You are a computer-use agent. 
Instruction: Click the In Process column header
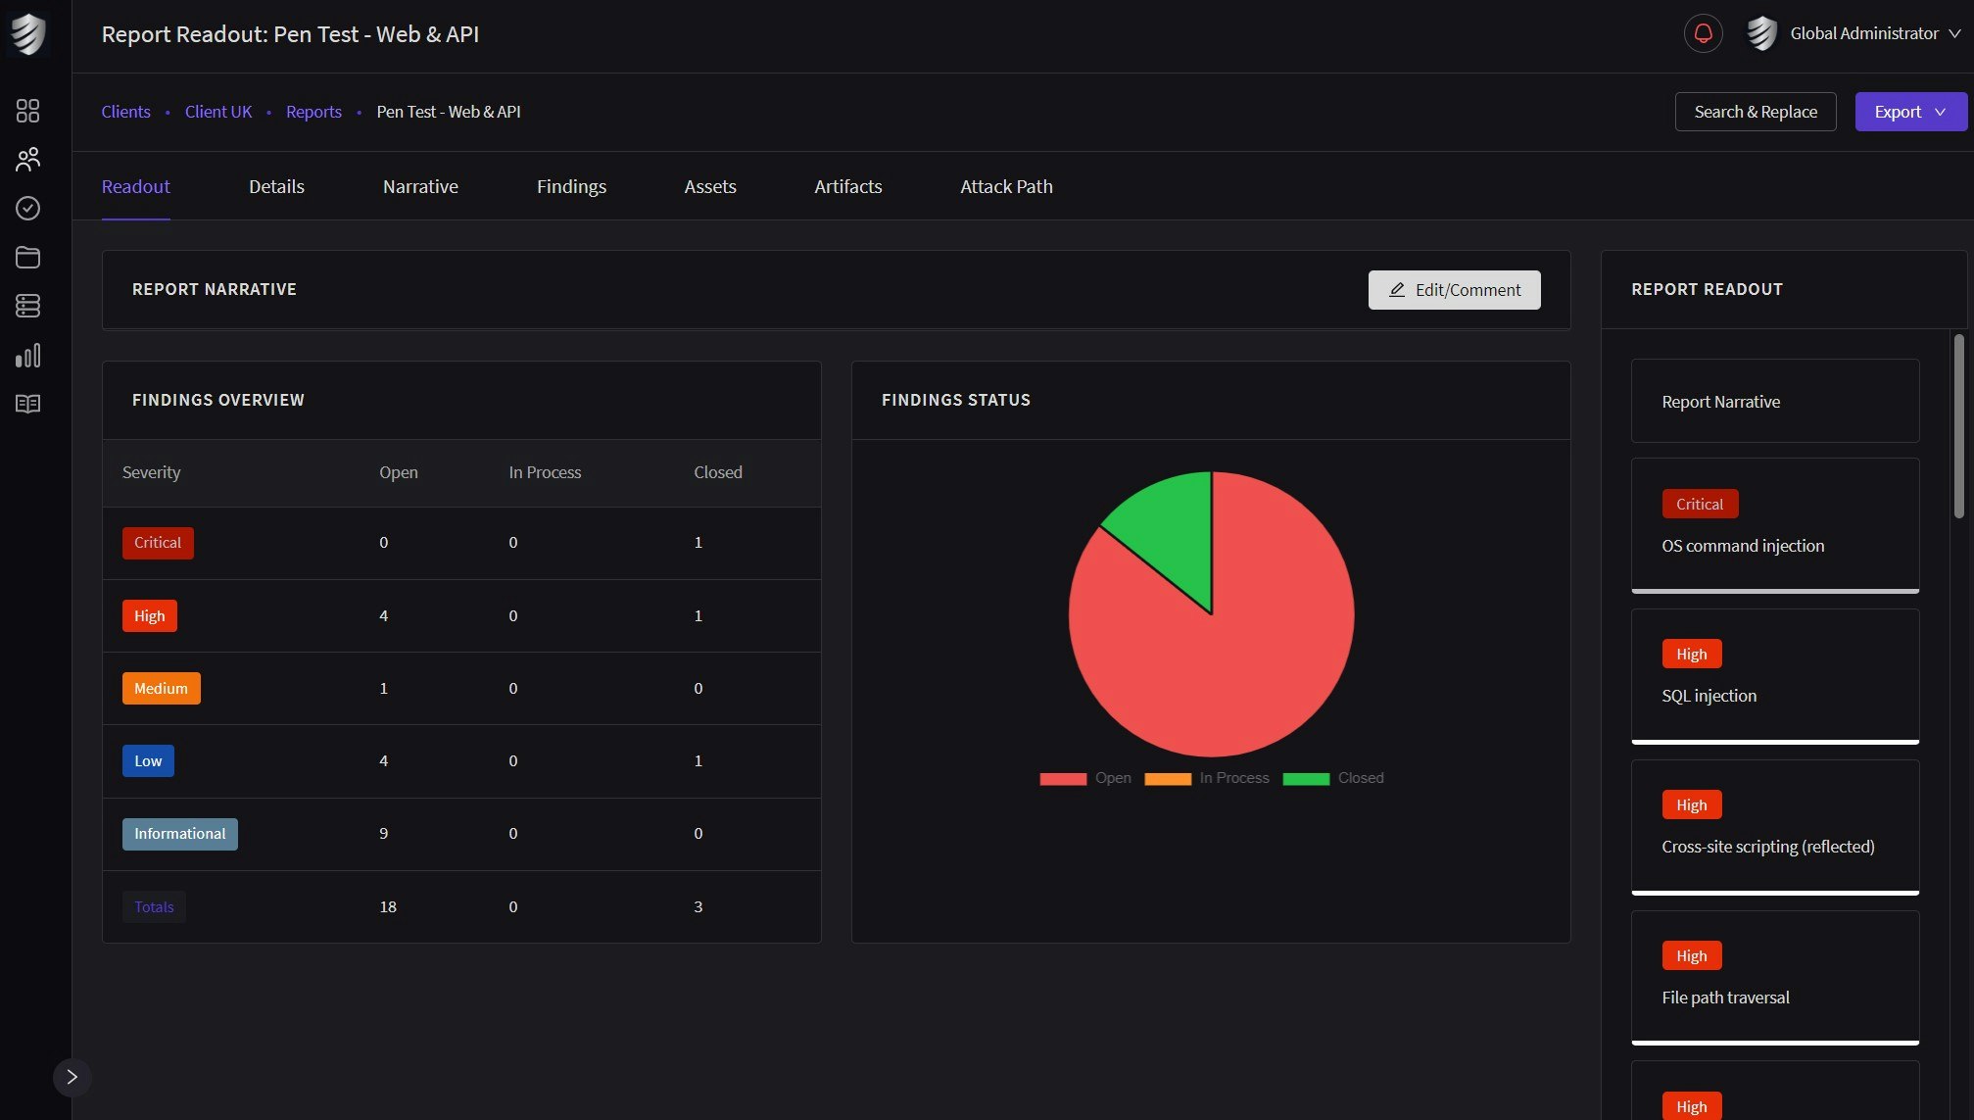pos(545,472)
